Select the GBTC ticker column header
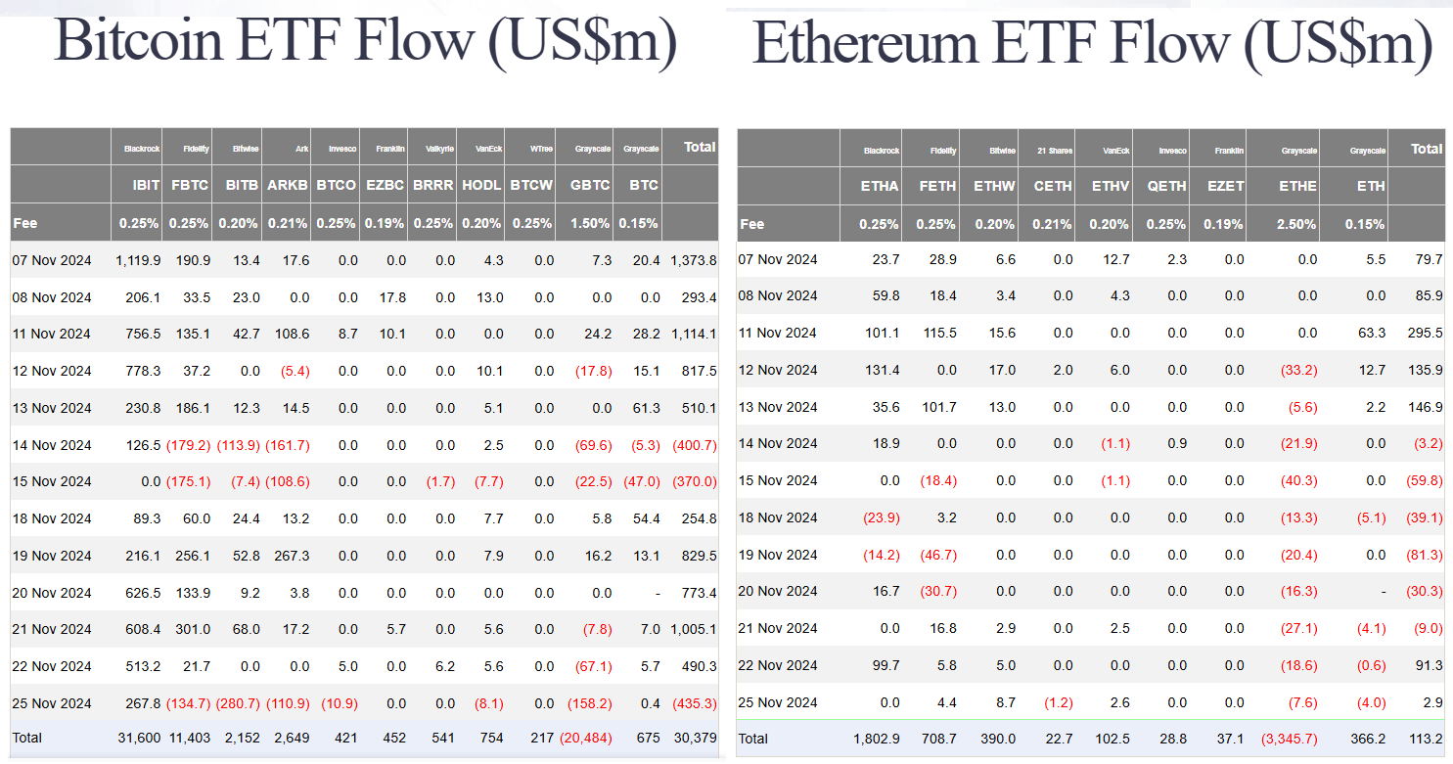 coord(591,185)
